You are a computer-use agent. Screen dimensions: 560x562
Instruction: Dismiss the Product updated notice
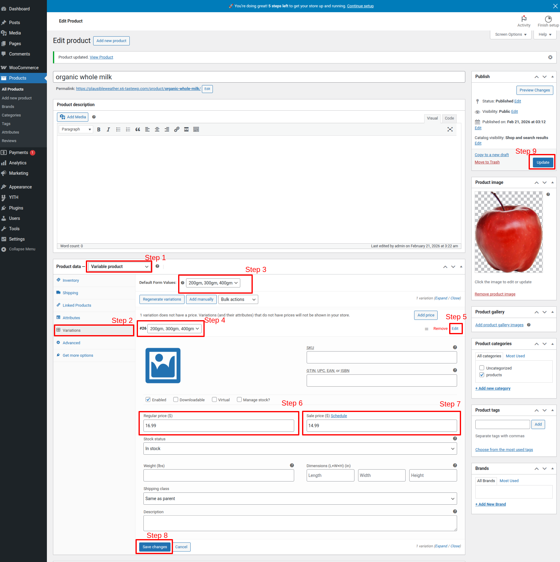click(550, 57)
